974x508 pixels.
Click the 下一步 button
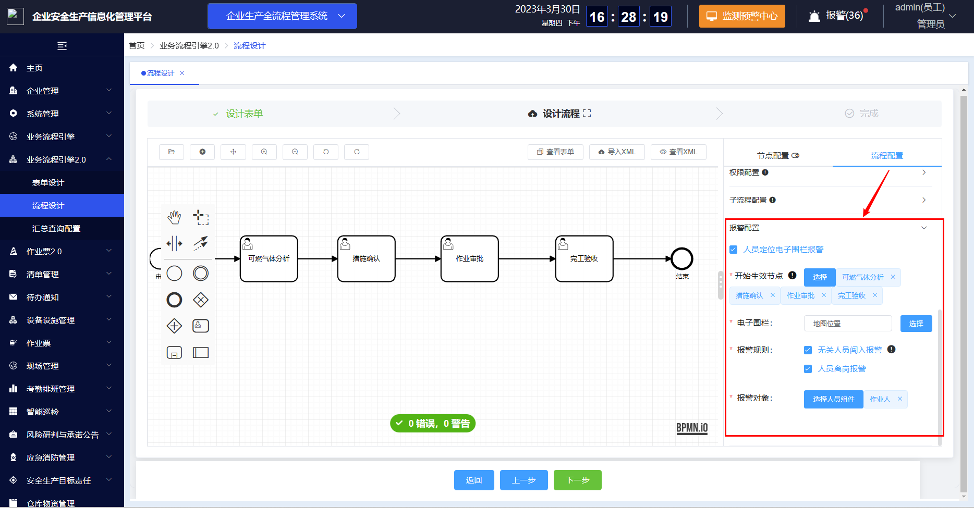(578, 480)
